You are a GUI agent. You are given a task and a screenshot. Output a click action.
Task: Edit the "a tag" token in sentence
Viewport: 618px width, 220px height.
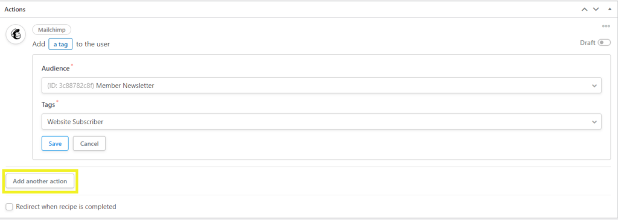click(x=61, y=44)
